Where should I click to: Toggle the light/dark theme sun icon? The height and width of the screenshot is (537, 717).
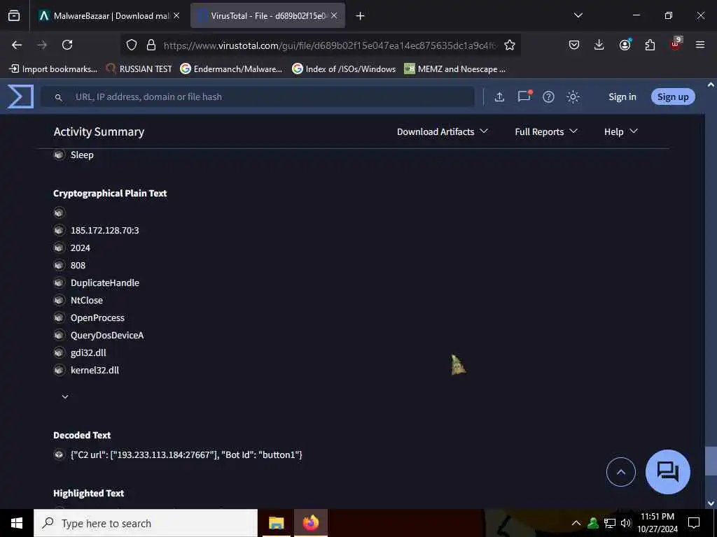click(x=573, y=96)
